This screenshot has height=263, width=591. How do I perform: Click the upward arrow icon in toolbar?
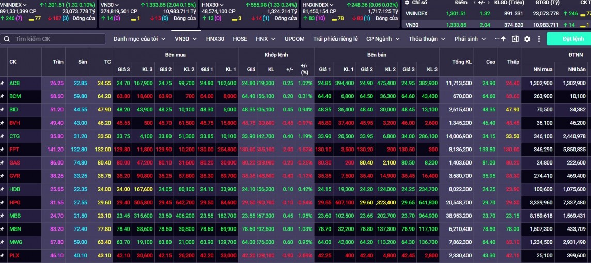tap(503, 39)
